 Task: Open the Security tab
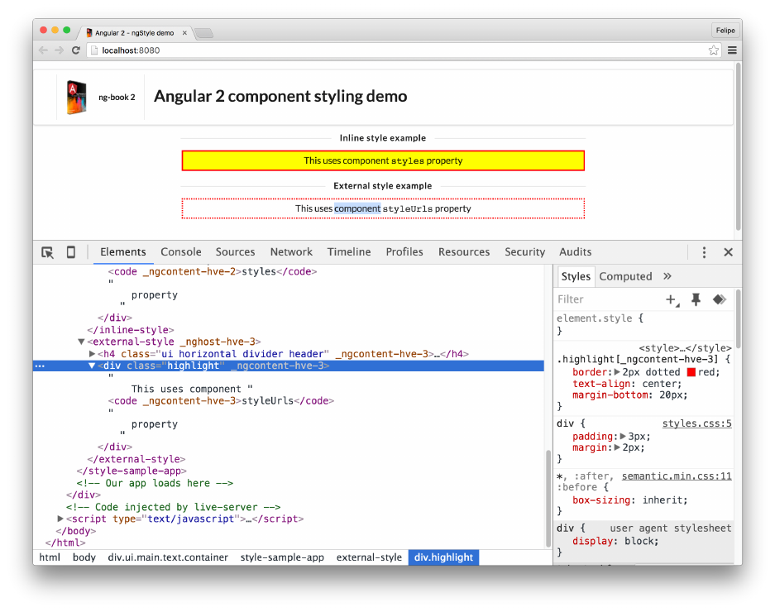tap(524, 252)
